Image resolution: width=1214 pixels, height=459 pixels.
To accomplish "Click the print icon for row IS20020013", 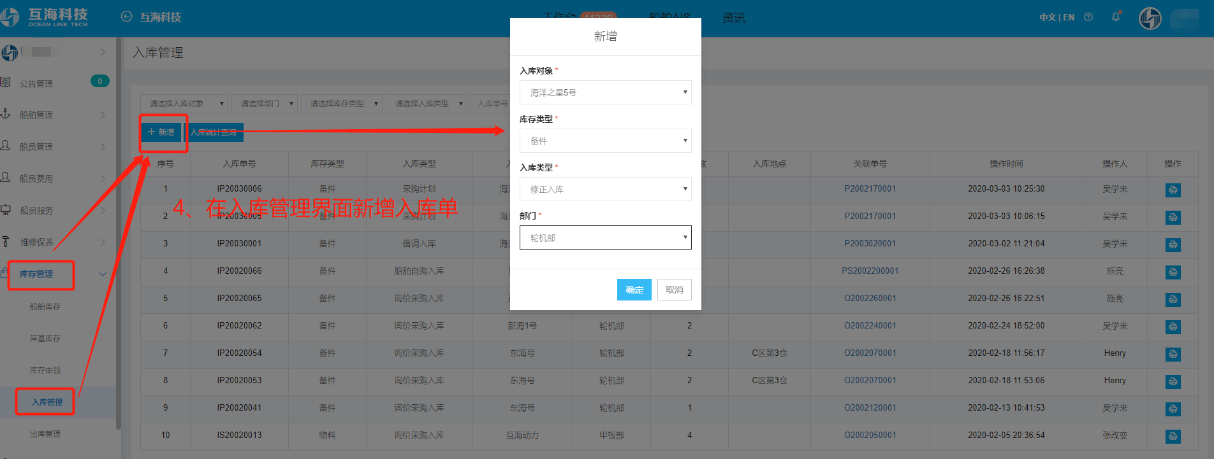I will pyautogui.click(x=1173, y=436).
